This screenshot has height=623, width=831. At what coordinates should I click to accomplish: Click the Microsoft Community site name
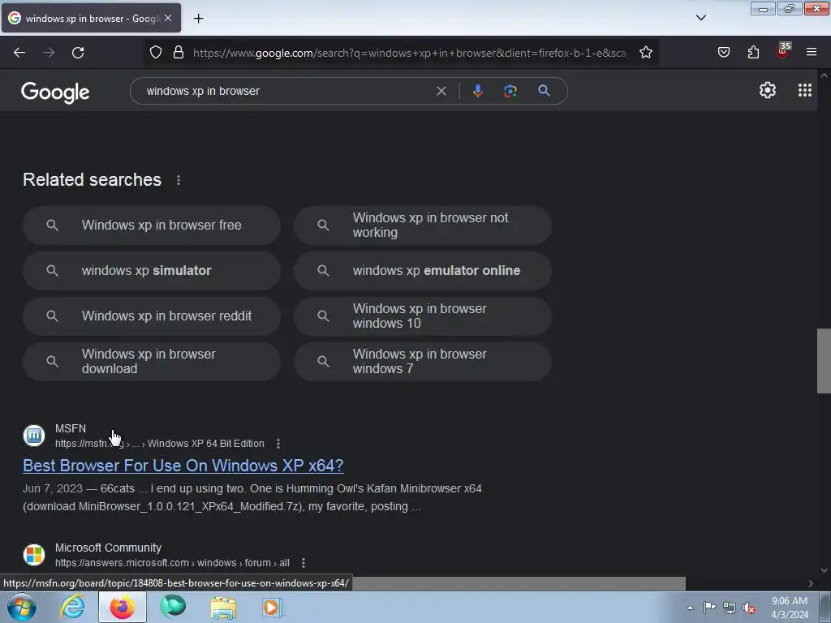pos(108,548)
